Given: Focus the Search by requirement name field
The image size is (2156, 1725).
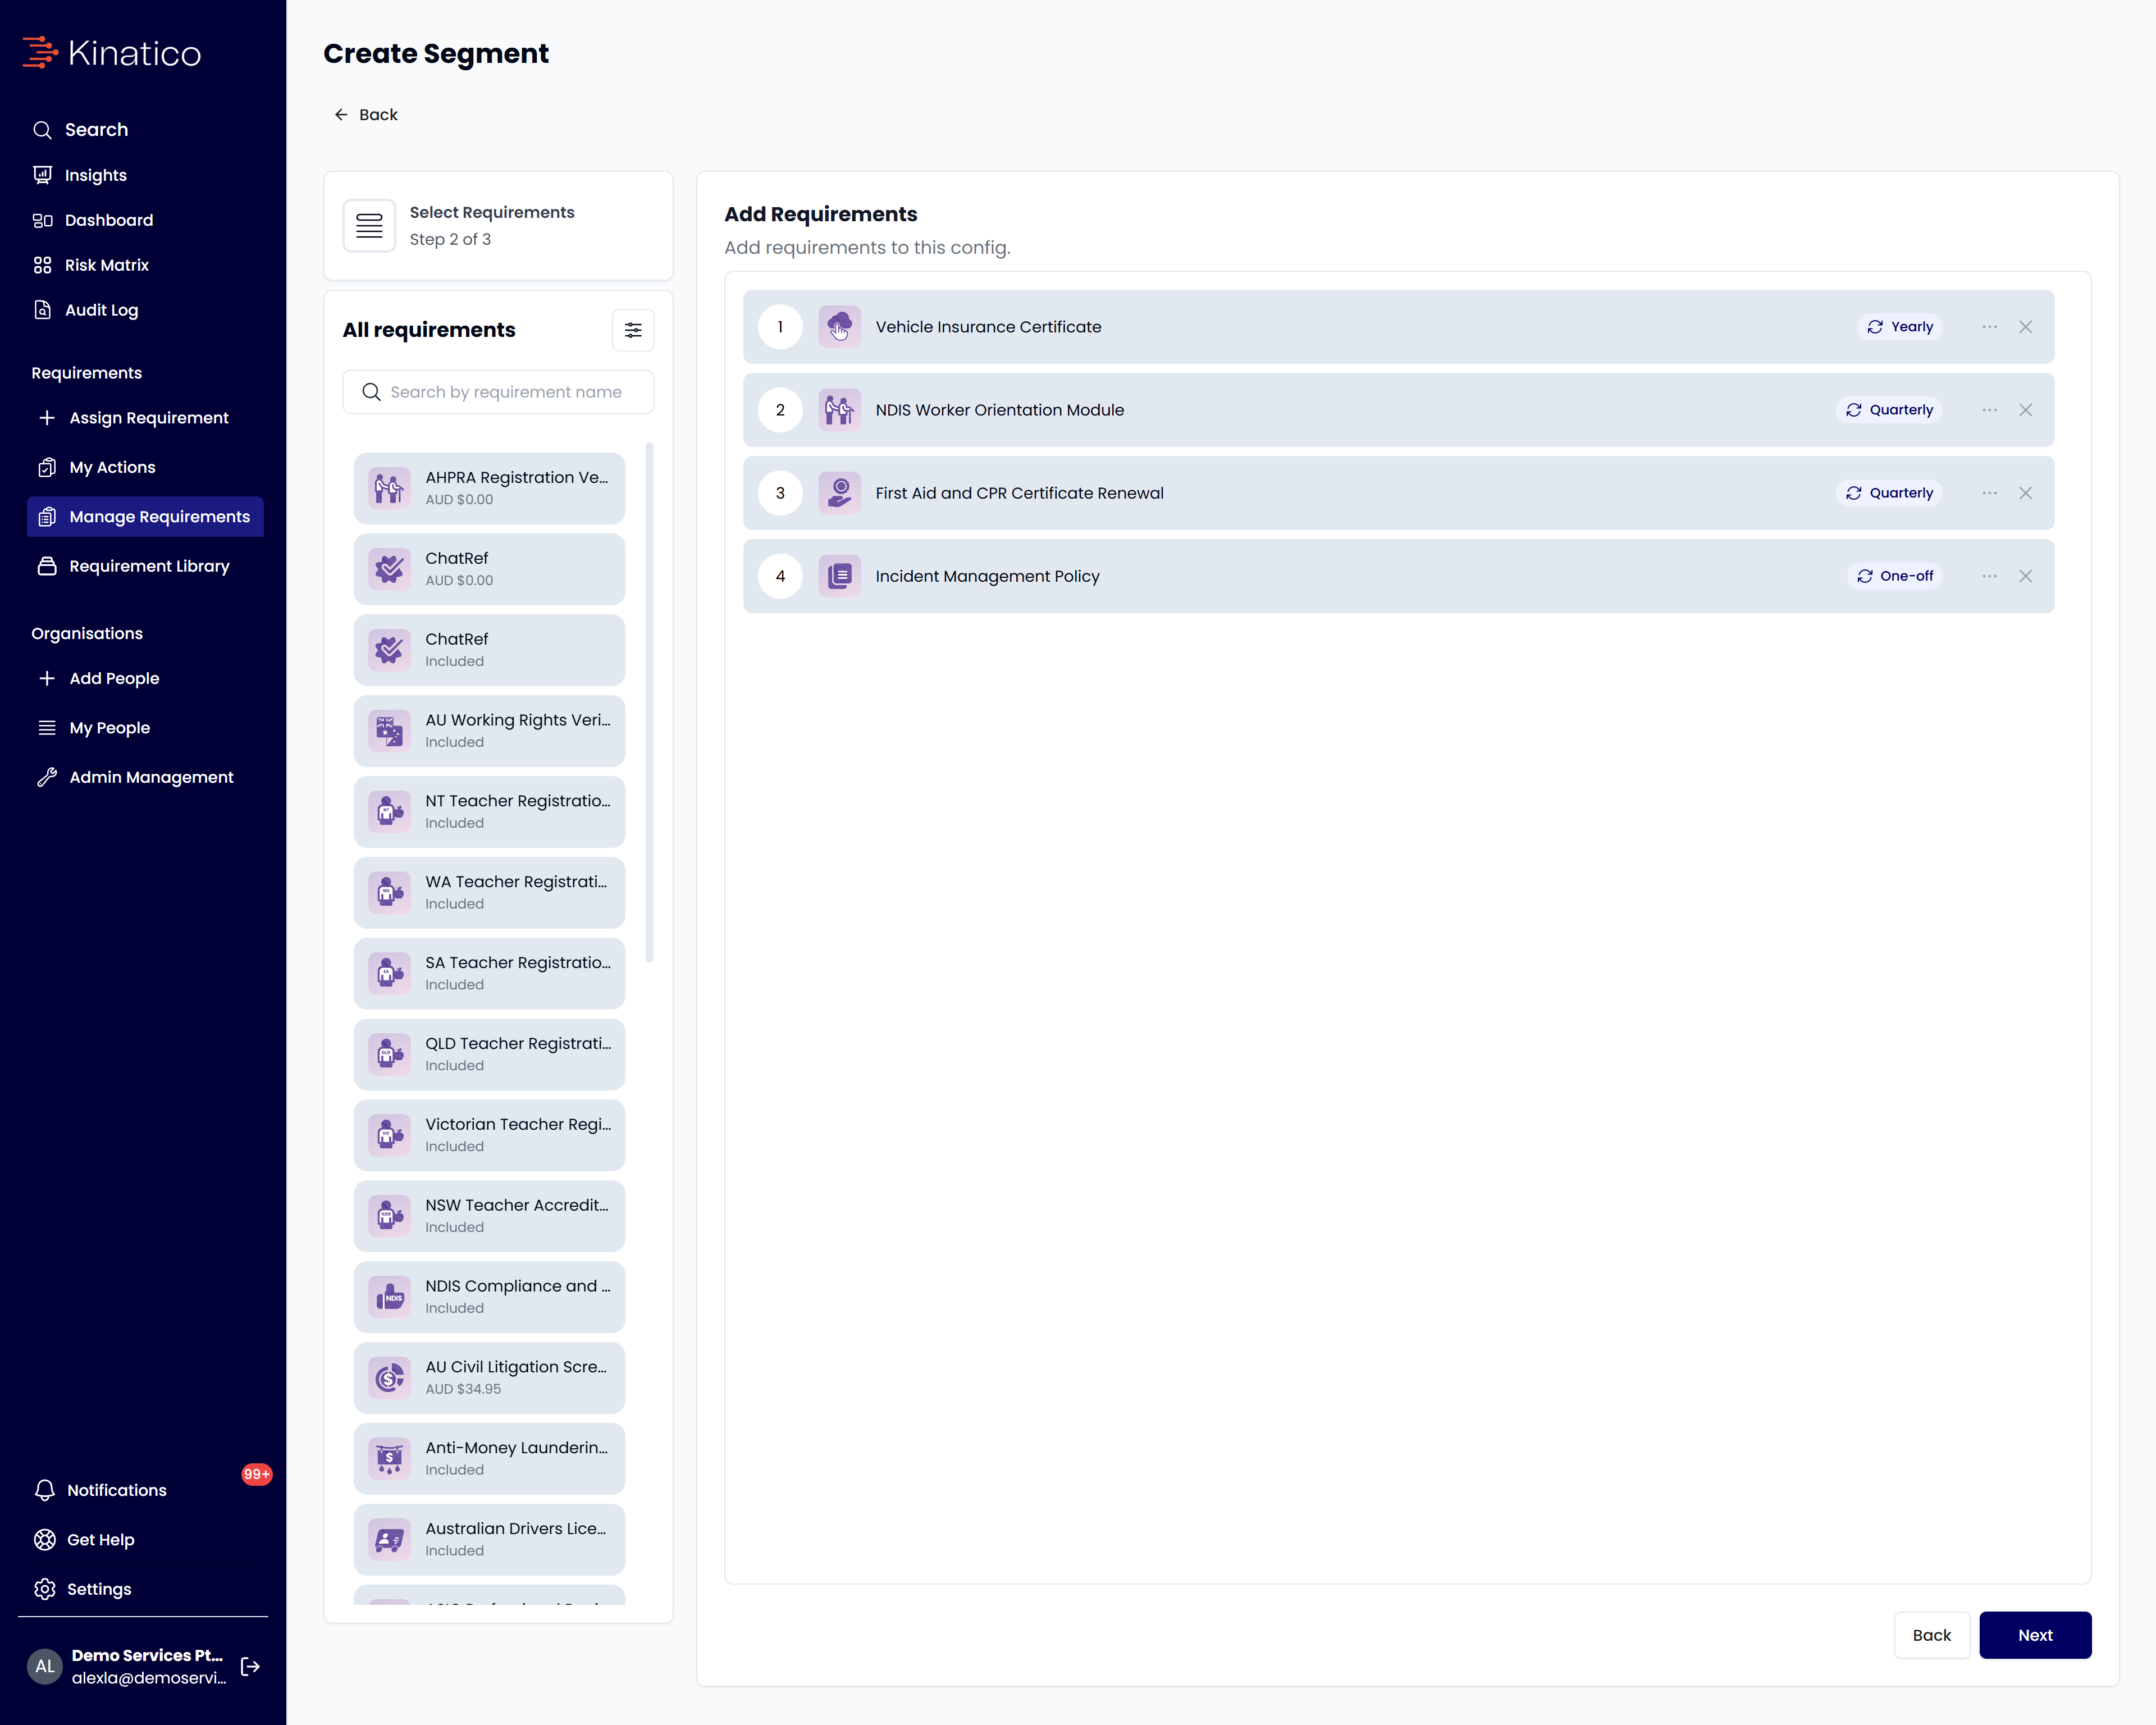Looking at the screenshot, I should (x=498, y=392).
